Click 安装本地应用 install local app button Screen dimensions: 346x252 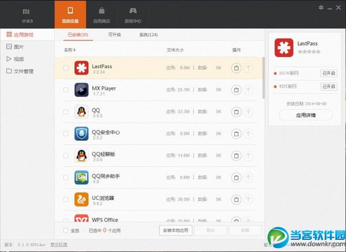(x=176, y=230)
